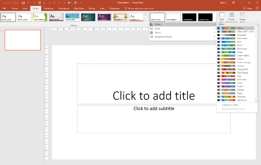Start slideshow from beginning via Quick Access Toolbar

point(39,3)
